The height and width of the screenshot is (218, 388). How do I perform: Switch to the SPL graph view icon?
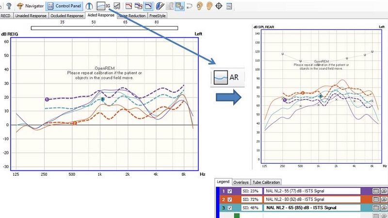pyautogui.click(x=117, y=6)
